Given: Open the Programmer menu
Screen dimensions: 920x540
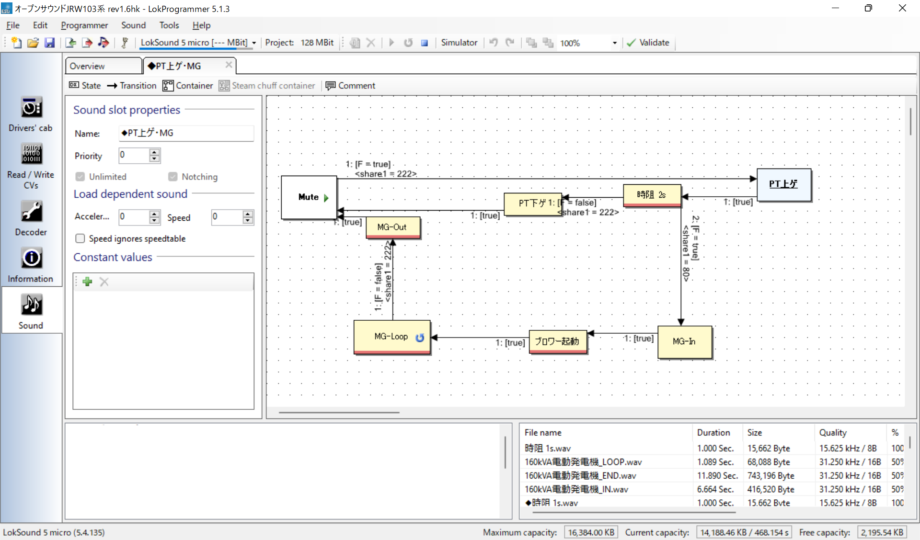Looking at the screenshot, I should click(x=84, y=25).
